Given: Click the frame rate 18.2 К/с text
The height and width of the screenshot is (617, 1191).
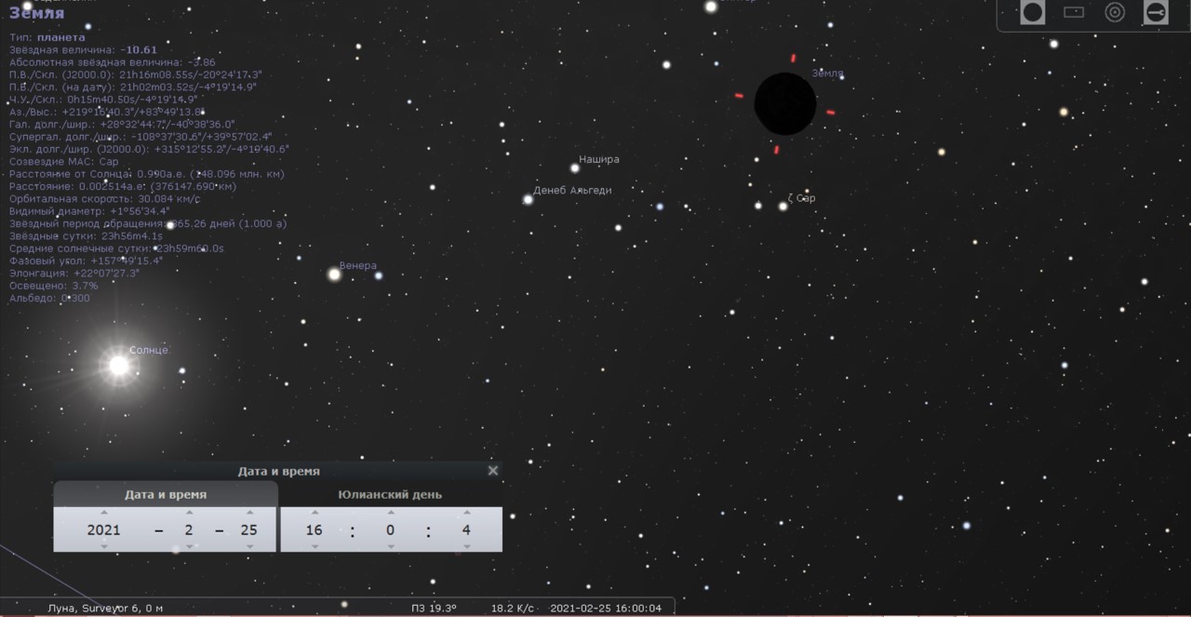Looking at the screenshot, I should coord(513,609).
